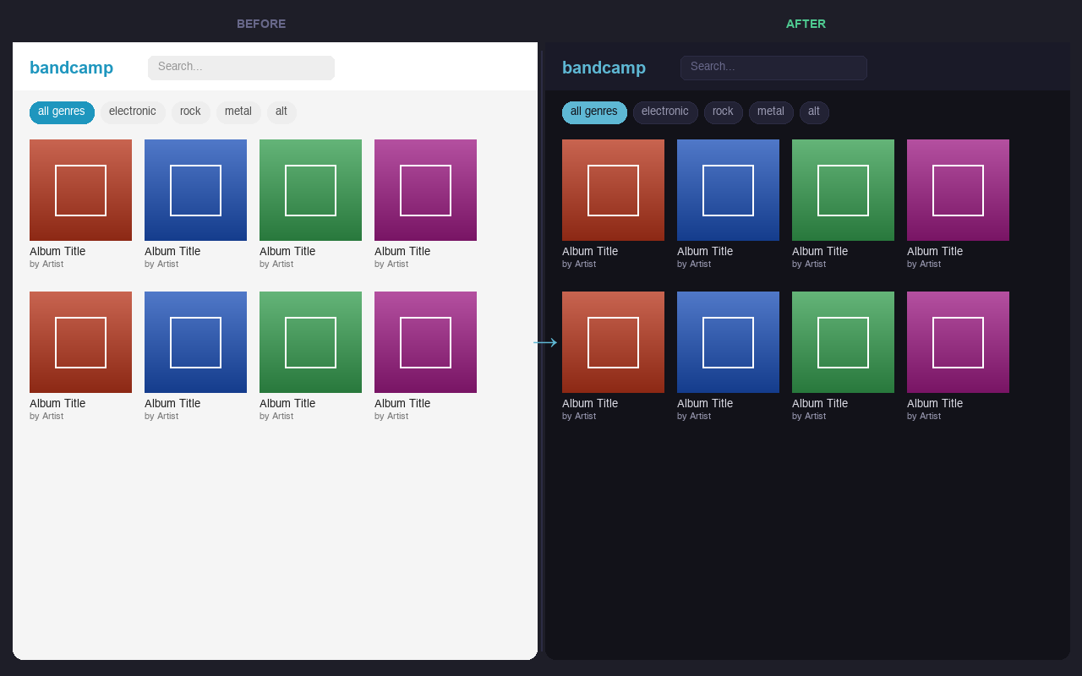Open the red album cover, top row, After panel
Image resolution: width=1082 pixels, height=676 pixels.
coord(613,190)
